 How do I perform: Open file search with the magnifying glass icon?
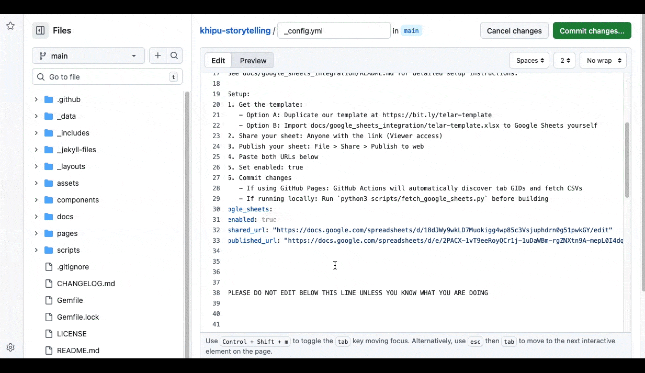click(174, 55)
